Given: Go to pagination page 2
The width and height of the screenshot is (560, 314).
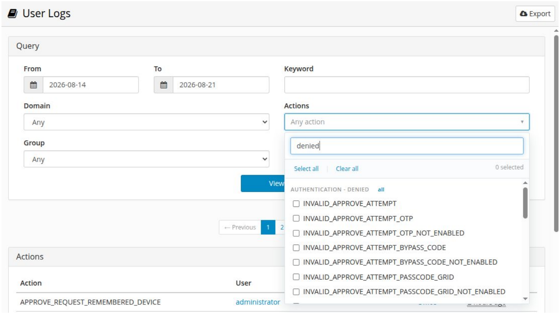Looking at the screenshot, I should pyautogui.click(x=280, y=227).
